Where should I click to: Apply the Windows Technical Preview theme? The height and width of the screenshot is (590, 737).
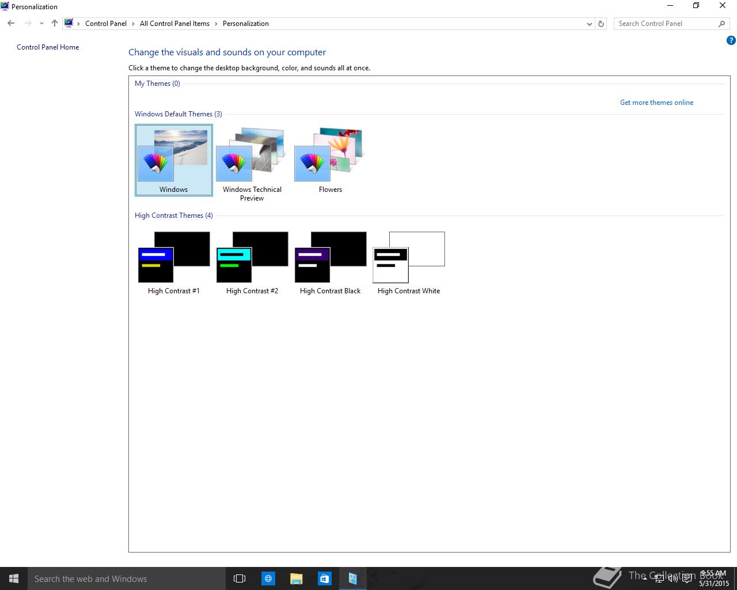[252, 164]
